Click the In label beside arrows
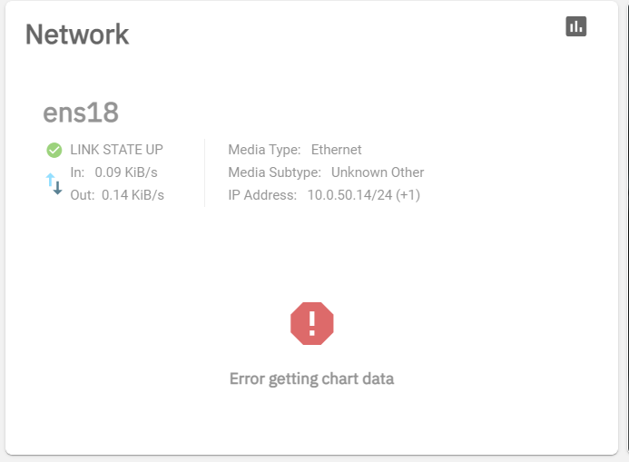629x462 pixels. (x=77, y=172)
